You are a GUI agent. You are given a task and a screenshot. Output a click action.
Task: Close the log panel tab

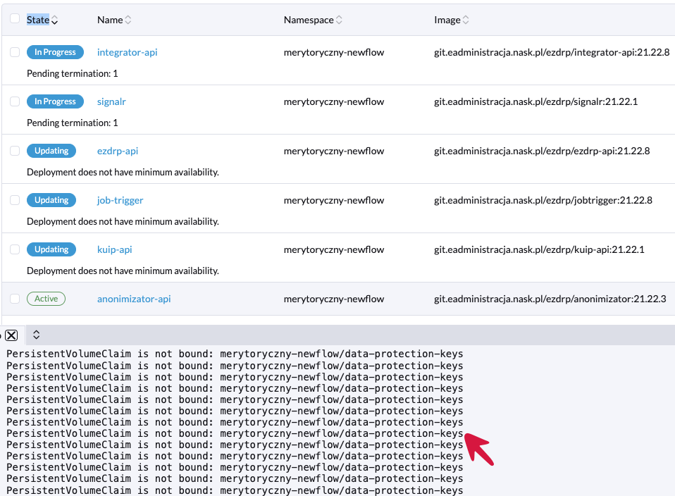[x=11, y=335]
